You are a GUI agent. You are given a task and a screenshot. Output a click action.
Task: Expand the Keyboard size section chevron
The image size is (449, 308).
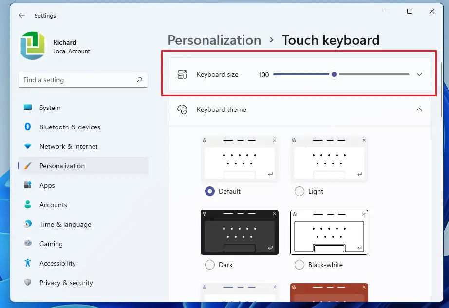click(419, 74)
